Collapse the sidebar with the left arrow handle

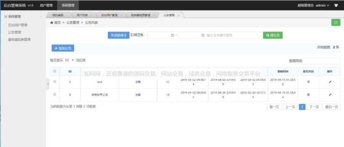[x=48, y=84]
